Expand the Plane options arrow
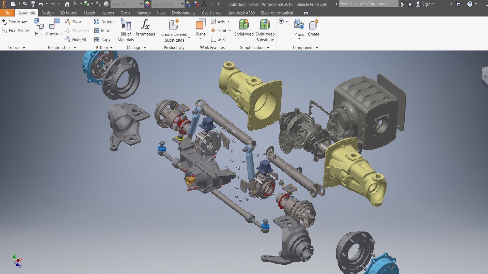This screenshot has width=488, height=274. [201, 39]
